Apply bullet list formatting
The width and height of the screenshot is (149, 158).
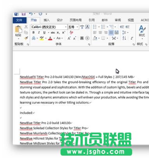tap(95, 27)
